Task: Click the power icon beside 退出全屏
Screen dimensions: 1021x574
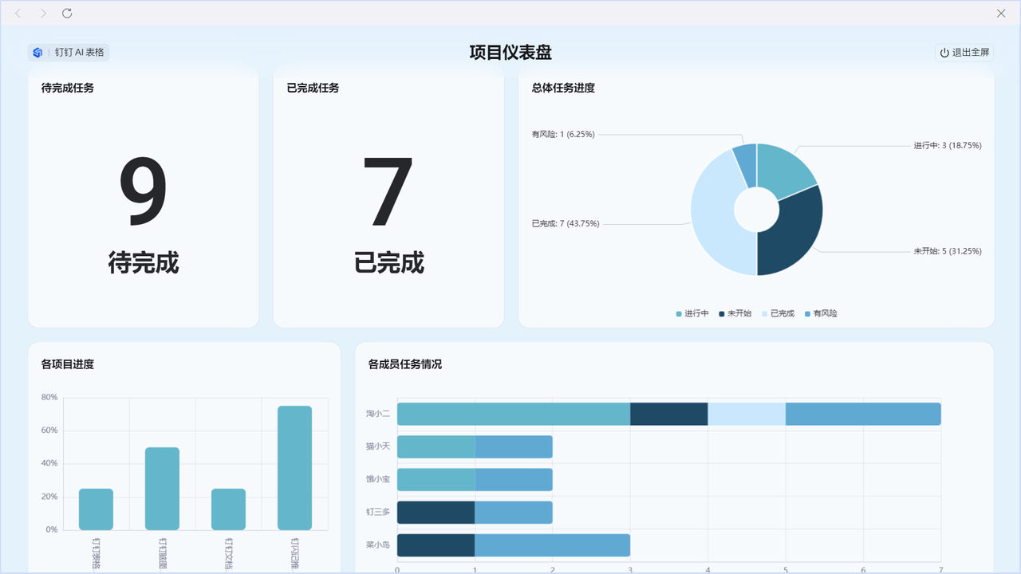Action: click(944, 53)
